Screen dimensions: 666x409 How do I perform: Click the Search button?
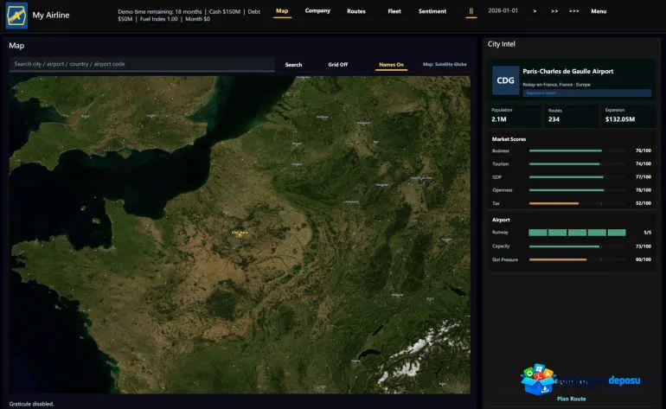coord(293,65)
